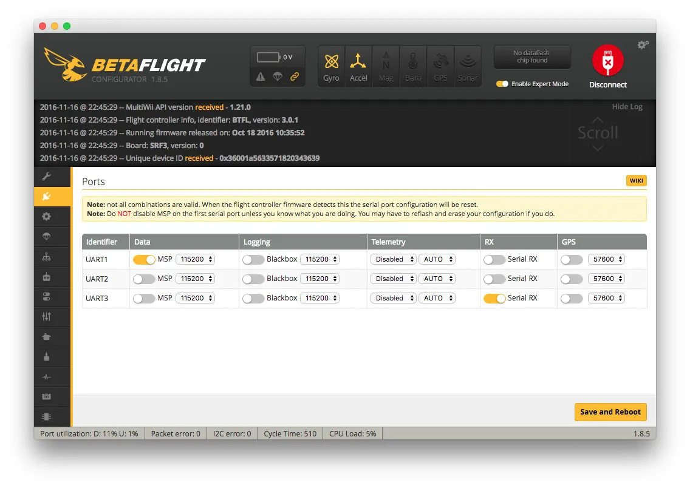Open UART2 Telemetry Disabled dropdown
The height and width of the screenshot is (488, 690).
click(394, 279)
